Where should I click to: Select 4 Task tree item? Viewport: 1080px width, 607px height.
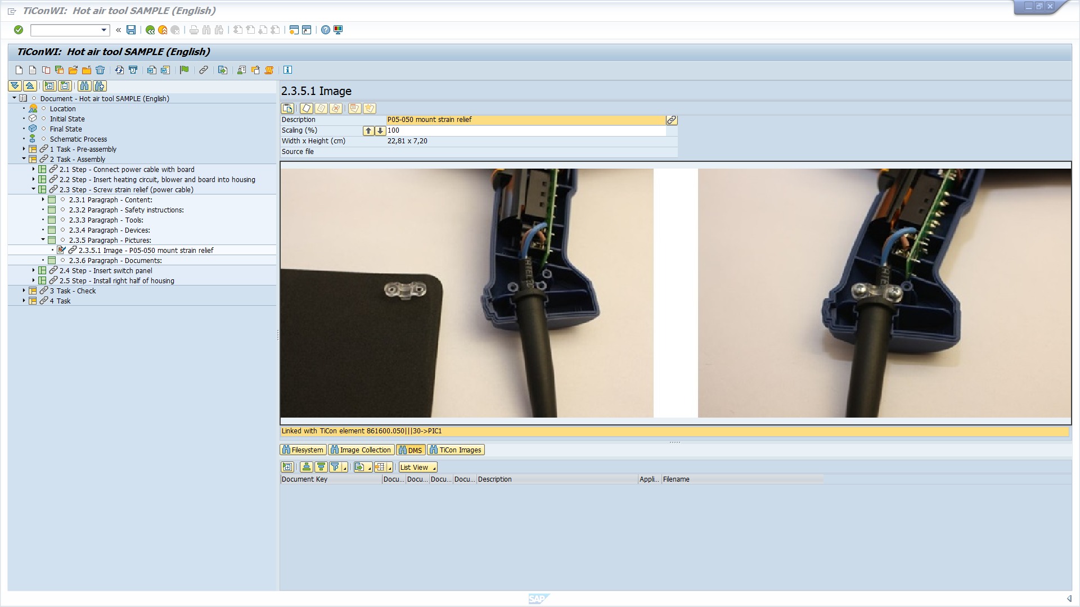tap(60, 301)
